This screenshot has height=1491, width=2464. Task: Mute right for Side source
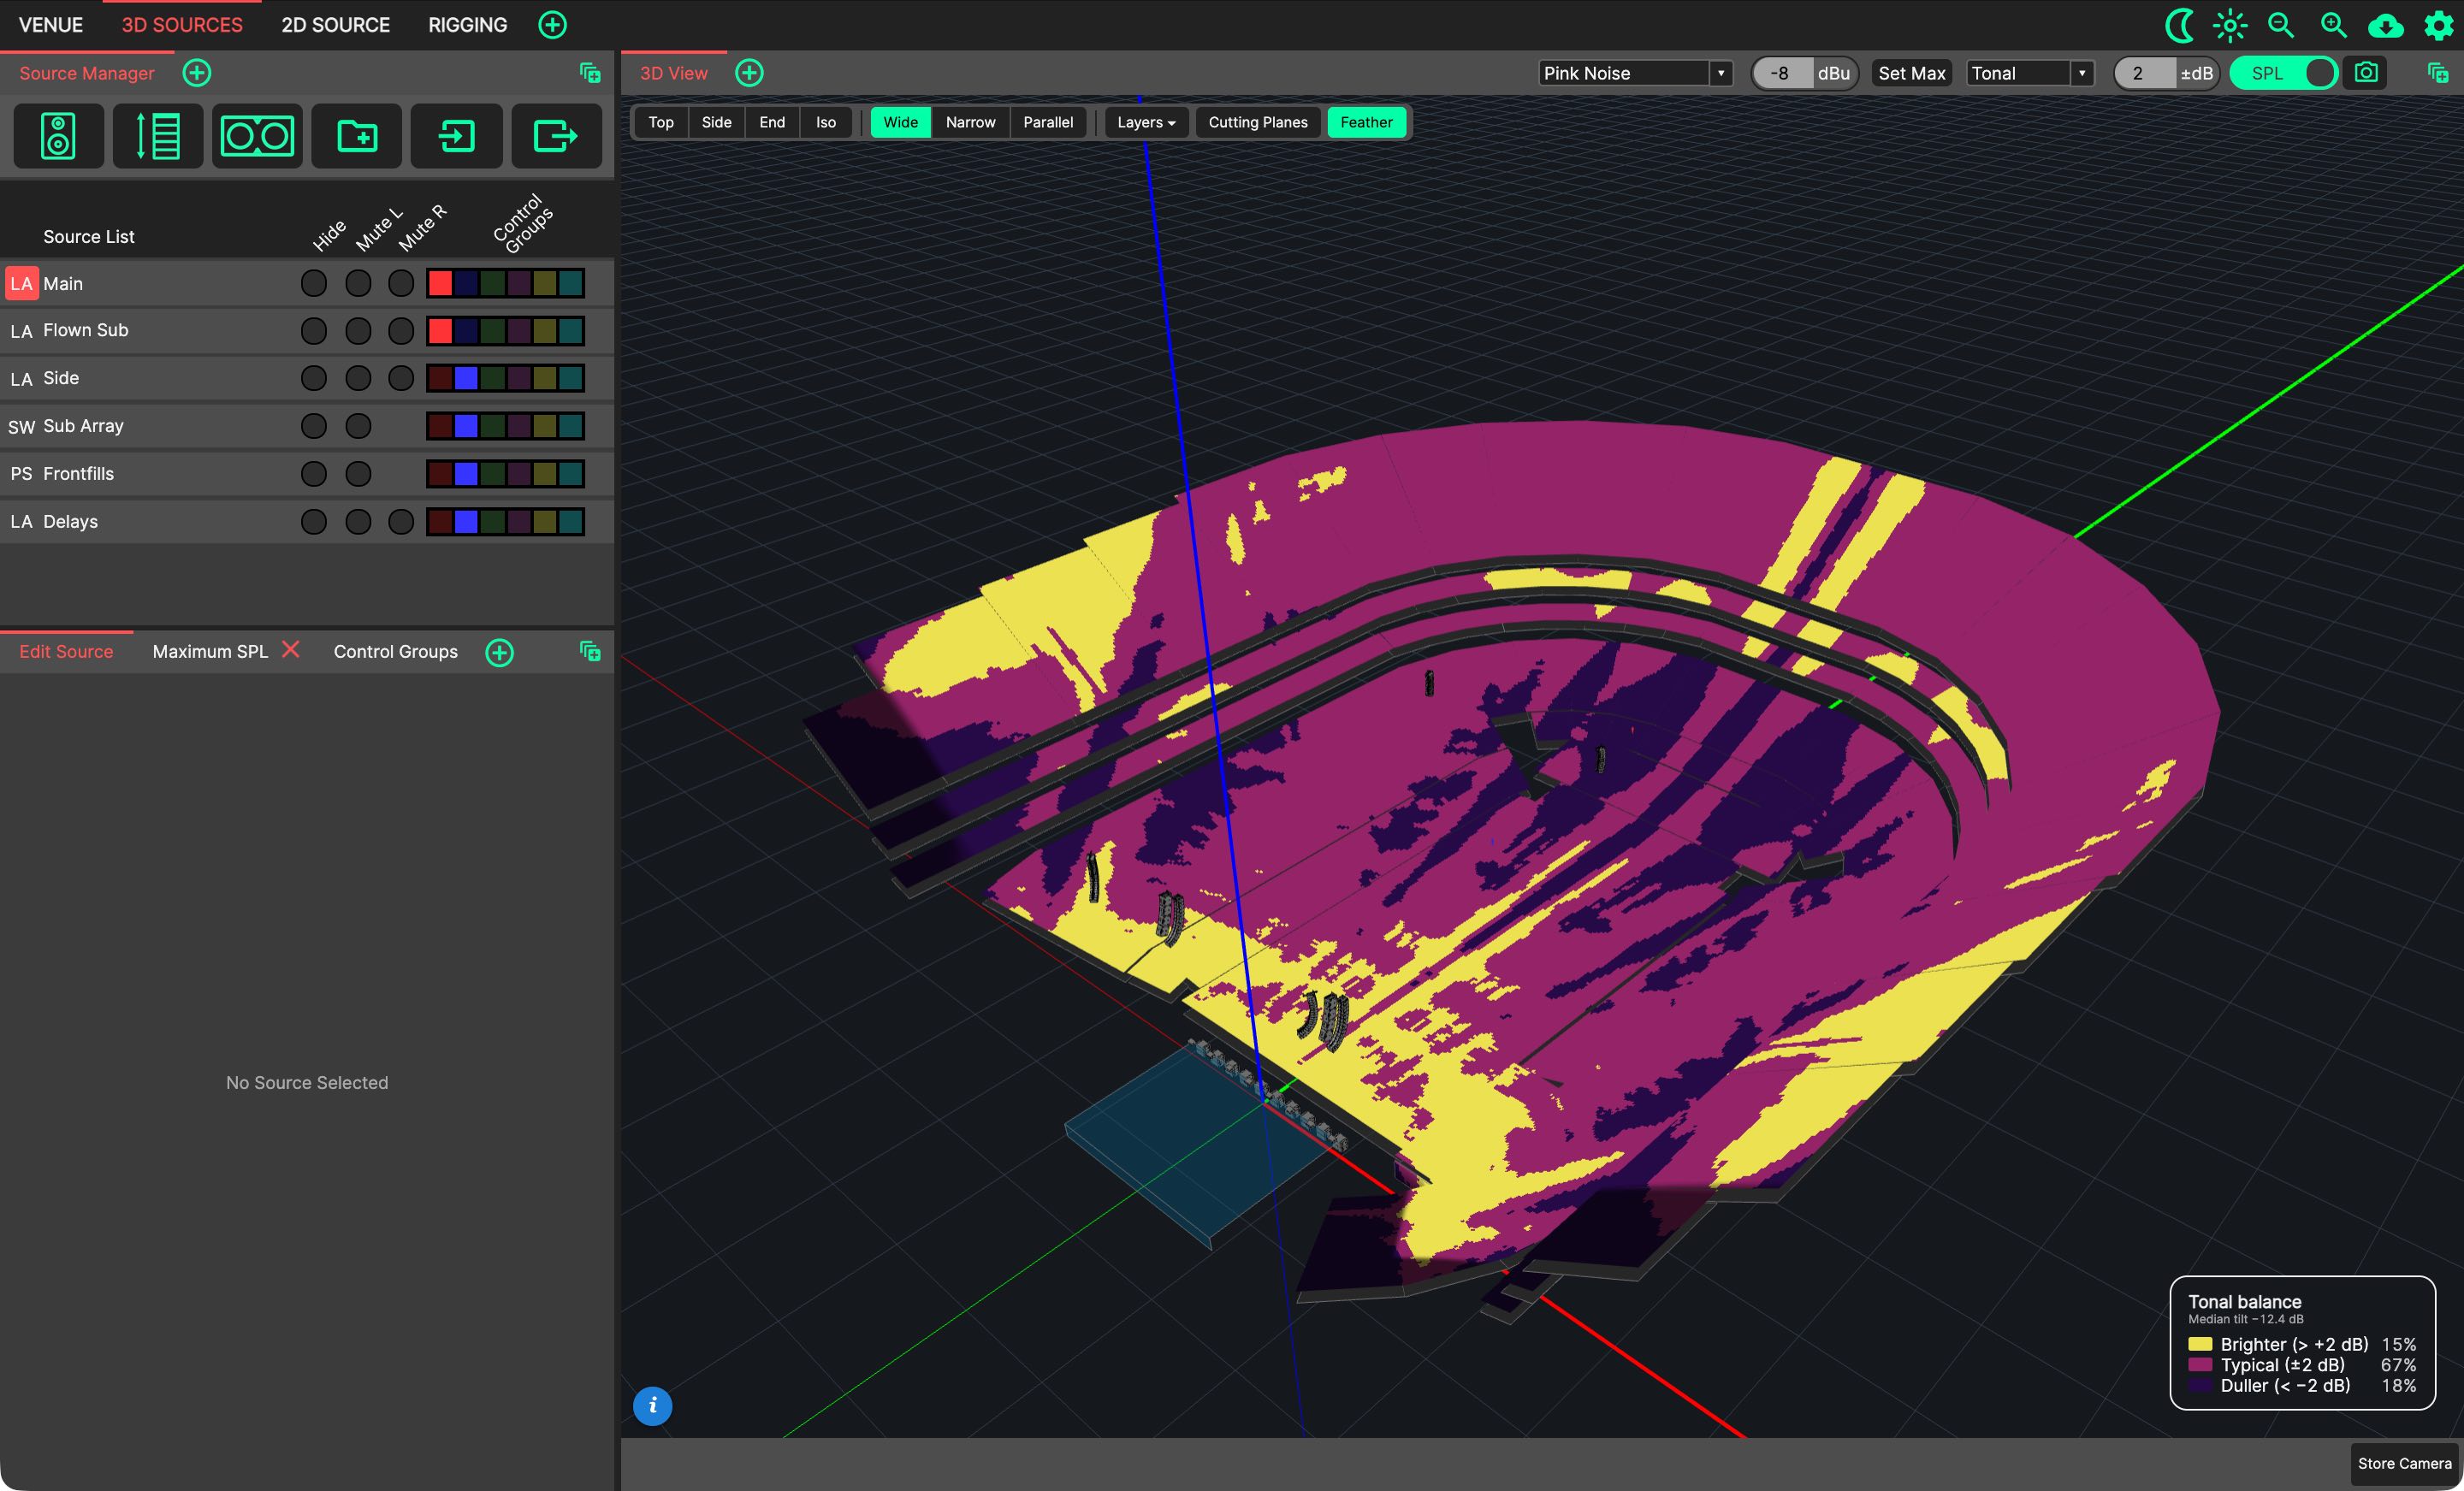point(401,378)
